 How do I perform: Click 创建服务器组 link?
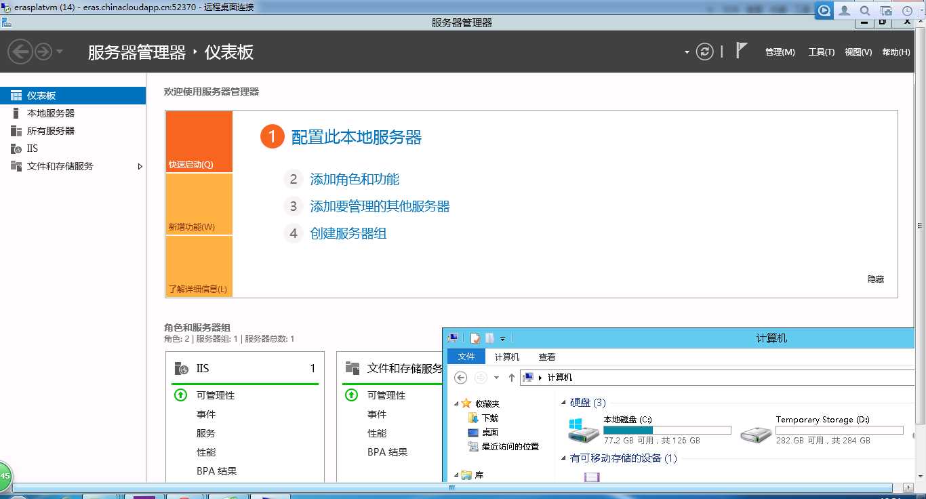point(348,234)
